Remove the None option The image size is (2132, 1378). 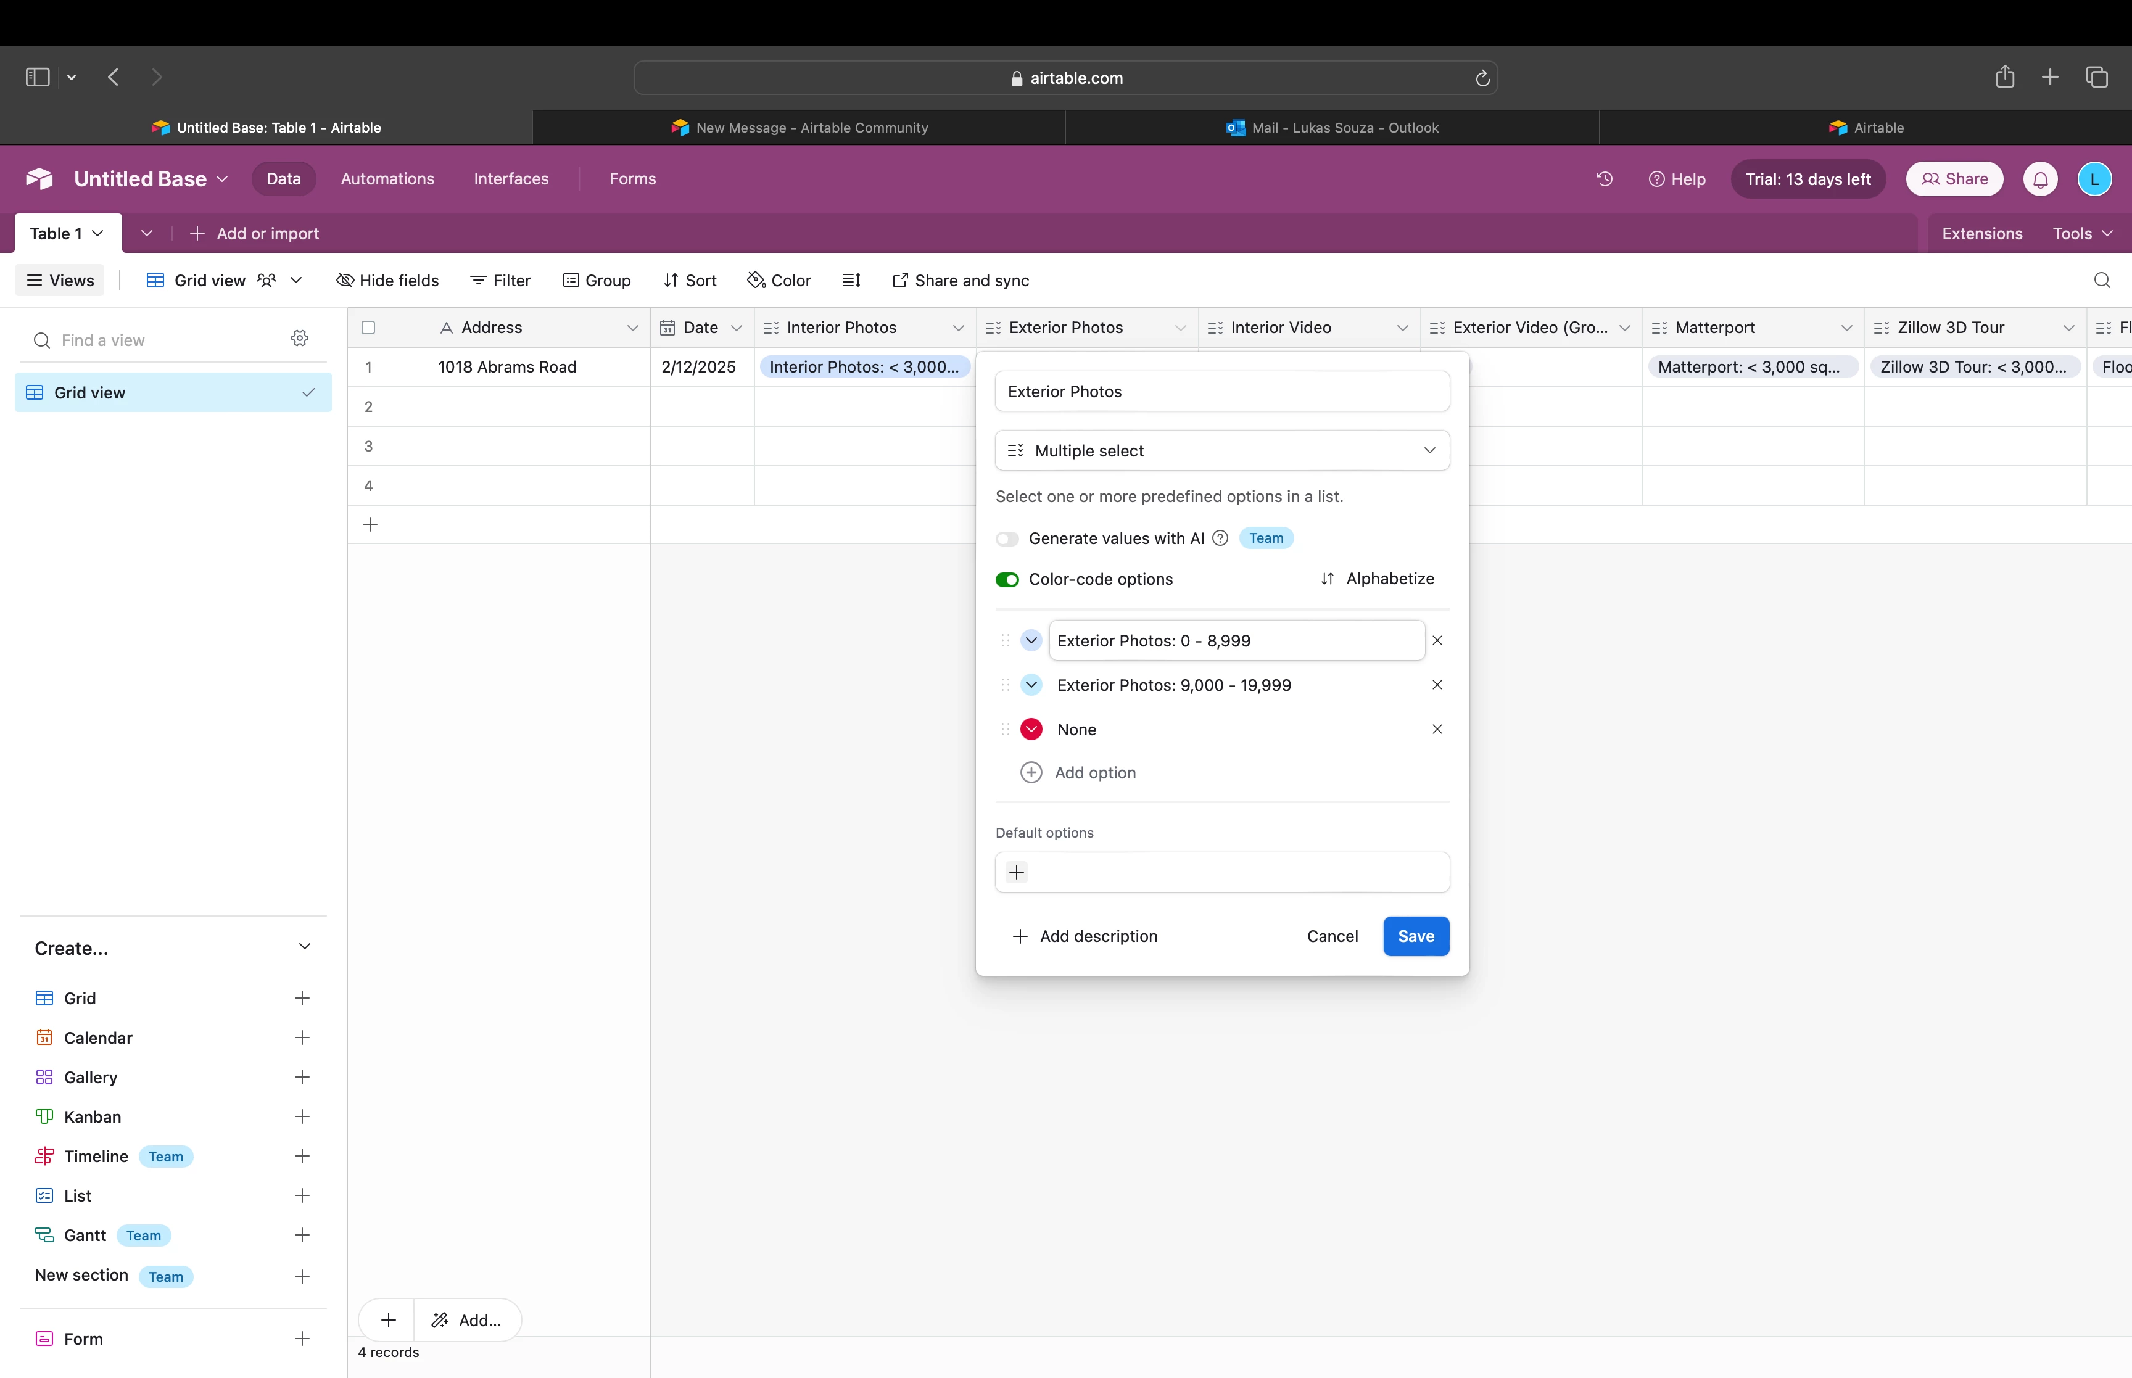pyautogui.click(x=1437, y=729)
